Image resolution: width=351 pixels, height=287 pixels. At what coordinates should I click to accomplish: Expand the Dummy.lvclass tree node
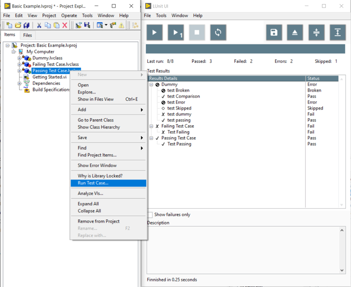click(20, 58)
